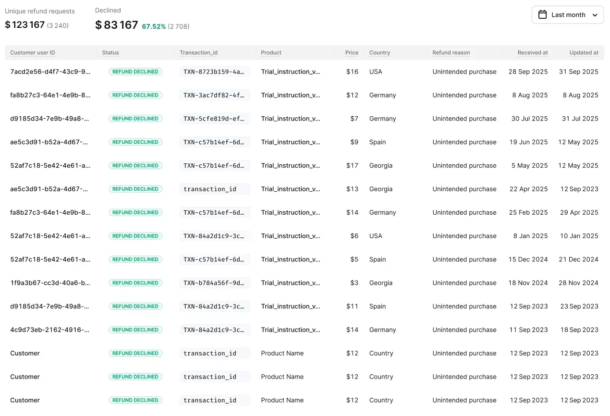The height and width of the screenshot is (416, 610).
Task: Click customer ID 7acd2e56-d4f7-43c9-9…
Action: 50,72
